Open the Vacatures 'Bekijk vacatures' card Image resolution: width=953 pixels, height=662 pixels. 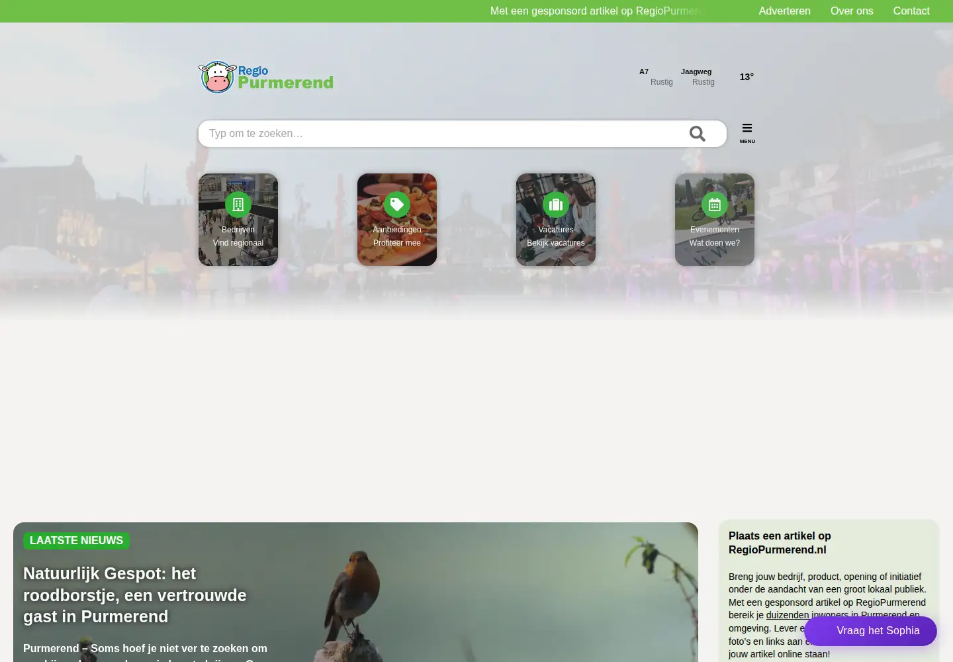click(556, 220)
